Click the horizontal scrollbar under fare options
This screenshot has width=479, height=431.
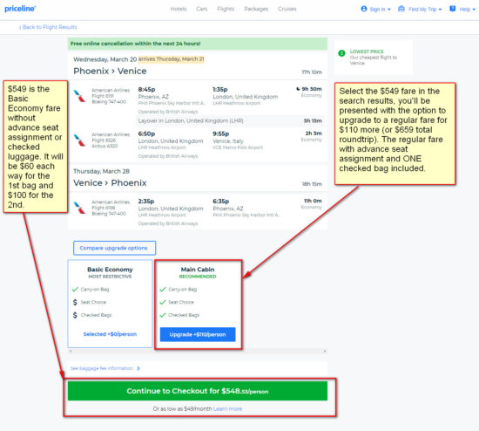pyautogui.click(x=198, y=351)
